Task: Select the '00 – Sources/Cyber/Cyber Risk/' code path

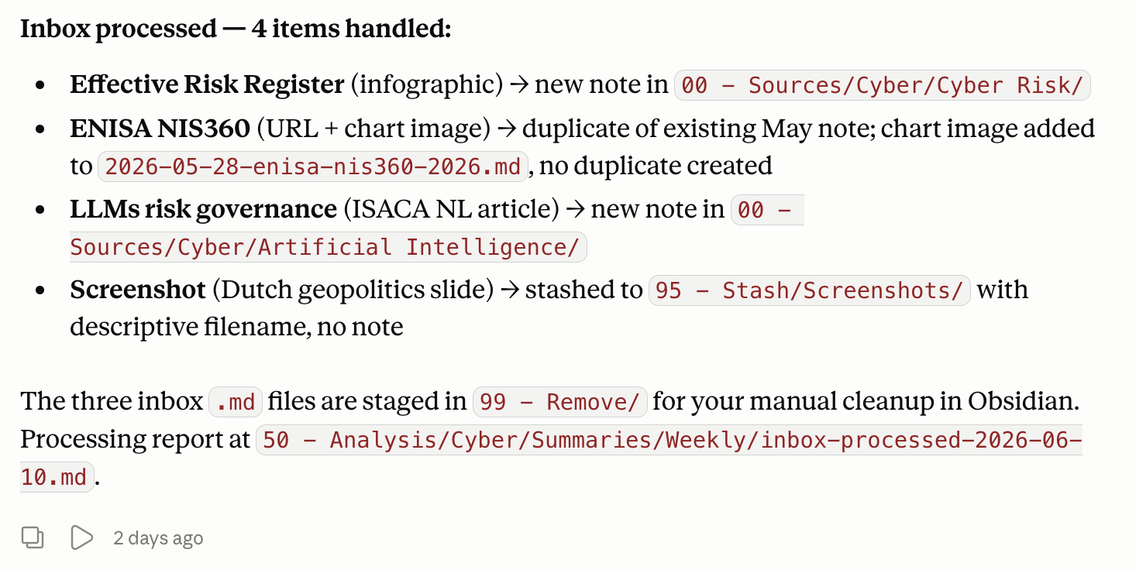Action: pos(883,85)
